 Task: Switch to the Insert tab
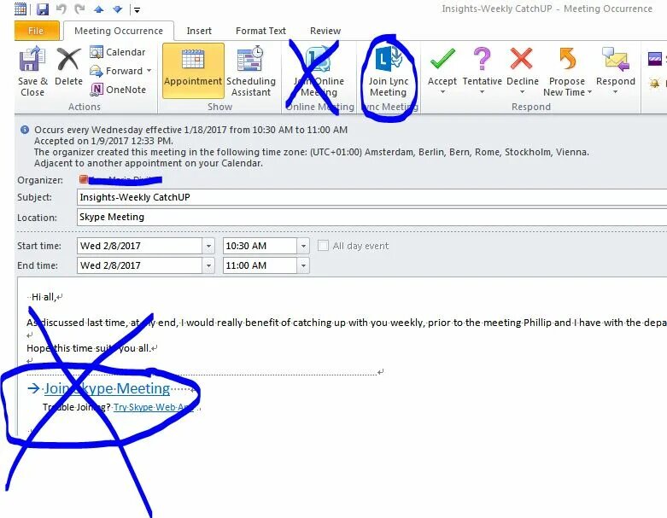click(x=199, y=31)
